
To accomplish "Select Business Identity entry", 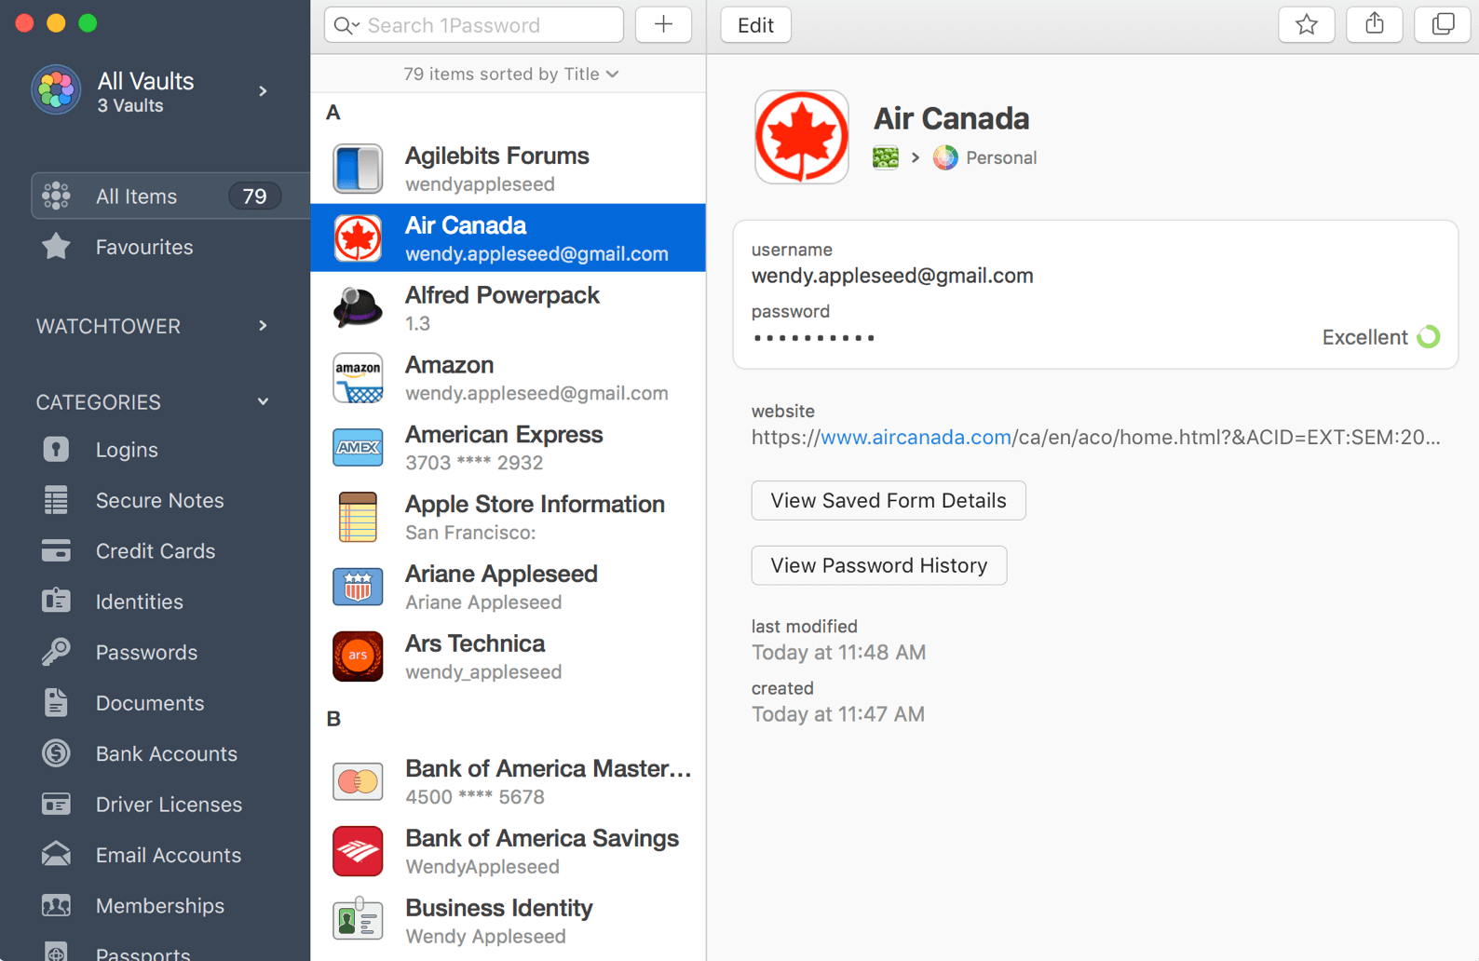I will point(509,921).
